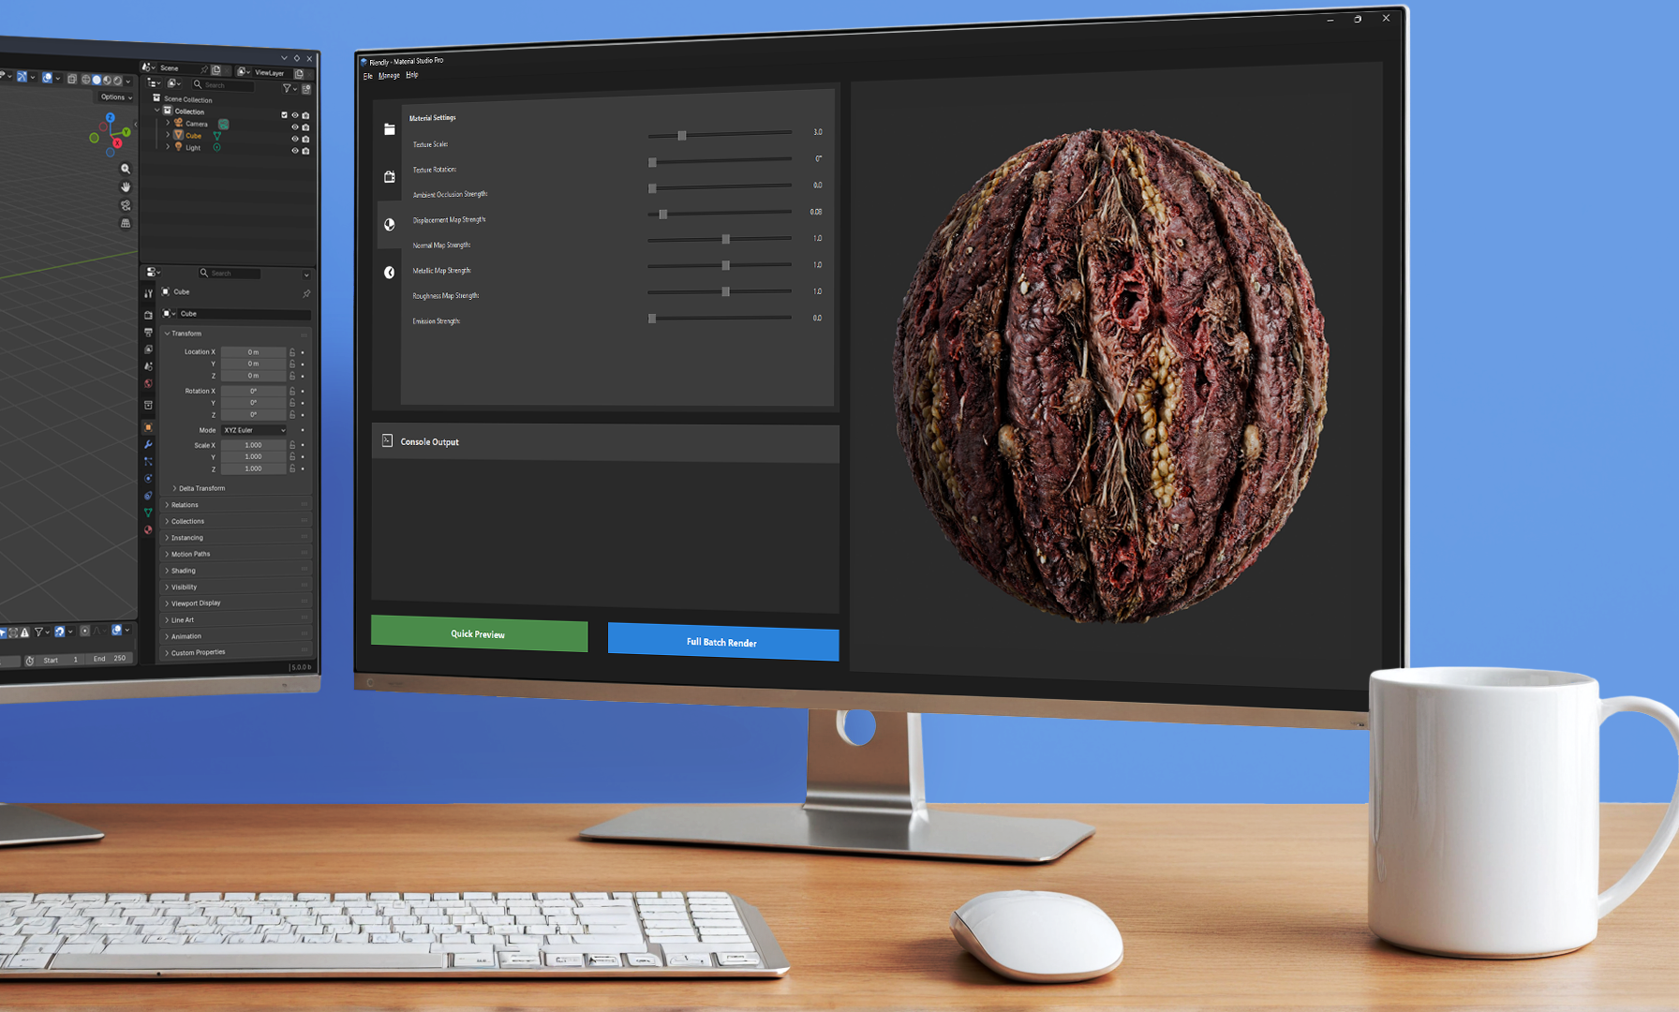Open the XYZ Euler rotation mode dropdown
Screen dimensions: 1679x1012
[x=254, y=430]
